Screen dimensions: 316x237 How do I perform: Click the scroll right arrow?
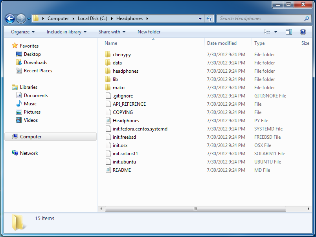tap(309, 209)
